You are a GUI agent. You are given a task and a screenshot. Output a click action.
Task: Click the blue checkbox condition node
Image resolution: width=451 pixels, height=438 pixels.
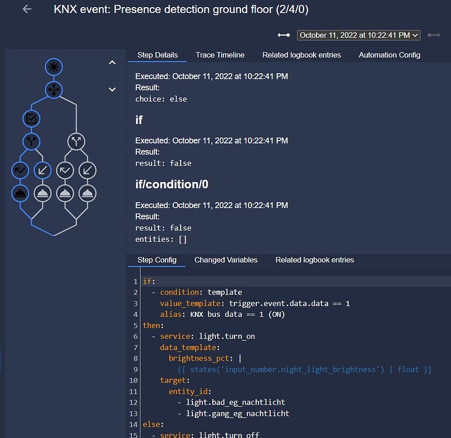tap(32, 119)
